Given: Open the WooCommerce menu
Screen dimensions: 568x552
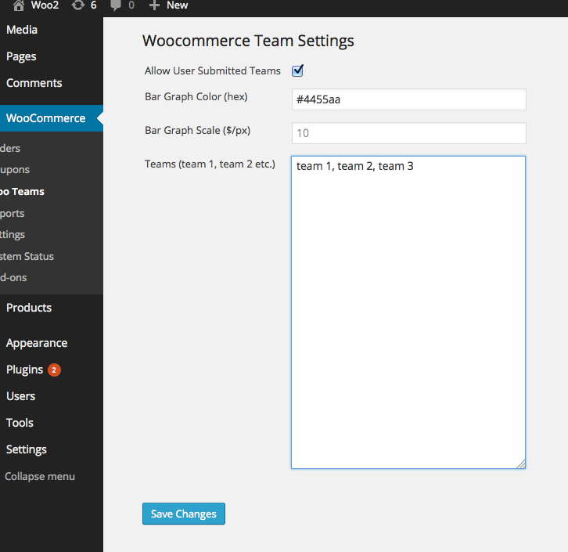Looking at the screenshot, I should coord(45,118).
